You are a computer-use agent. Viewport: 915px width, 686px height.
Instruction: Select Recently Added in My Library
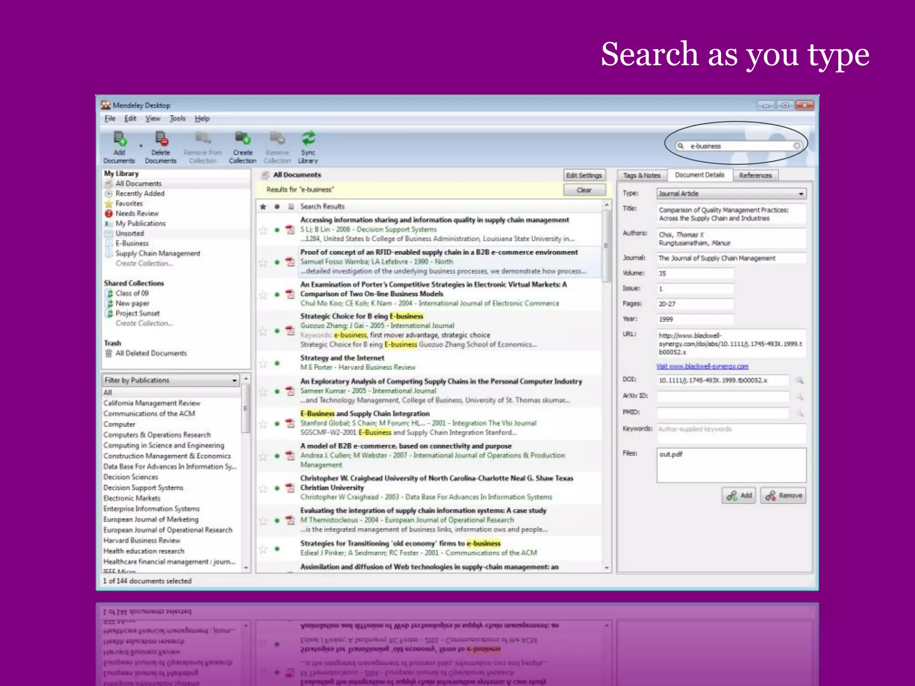[140, 193]
